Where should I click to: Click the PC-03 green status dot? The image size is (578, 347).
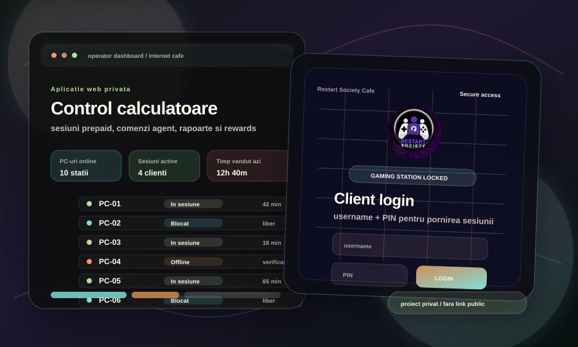click(x=89, y=242)
